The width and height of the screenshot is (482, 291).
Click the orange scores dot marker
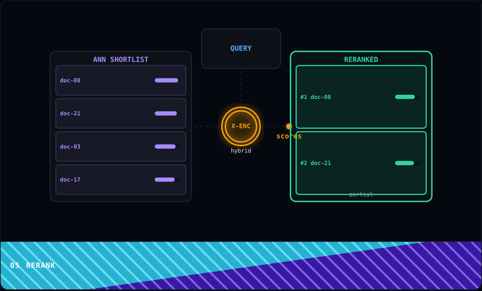coord(289,126)
